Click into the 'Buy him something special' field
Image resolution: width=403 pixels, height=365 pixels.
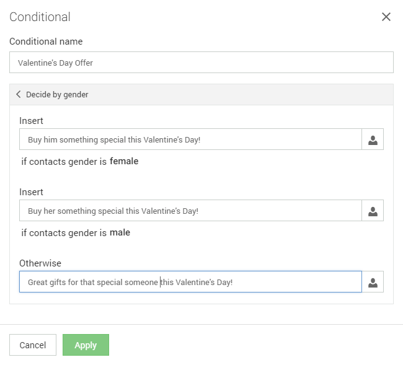(190, 140)
